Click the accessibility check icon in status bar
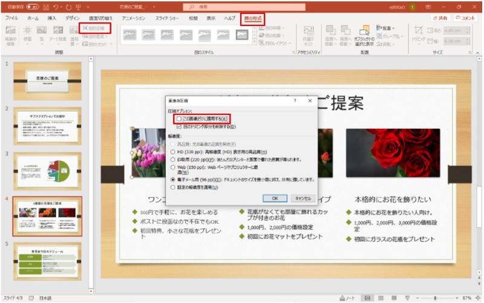 click(x=31, y=298)
